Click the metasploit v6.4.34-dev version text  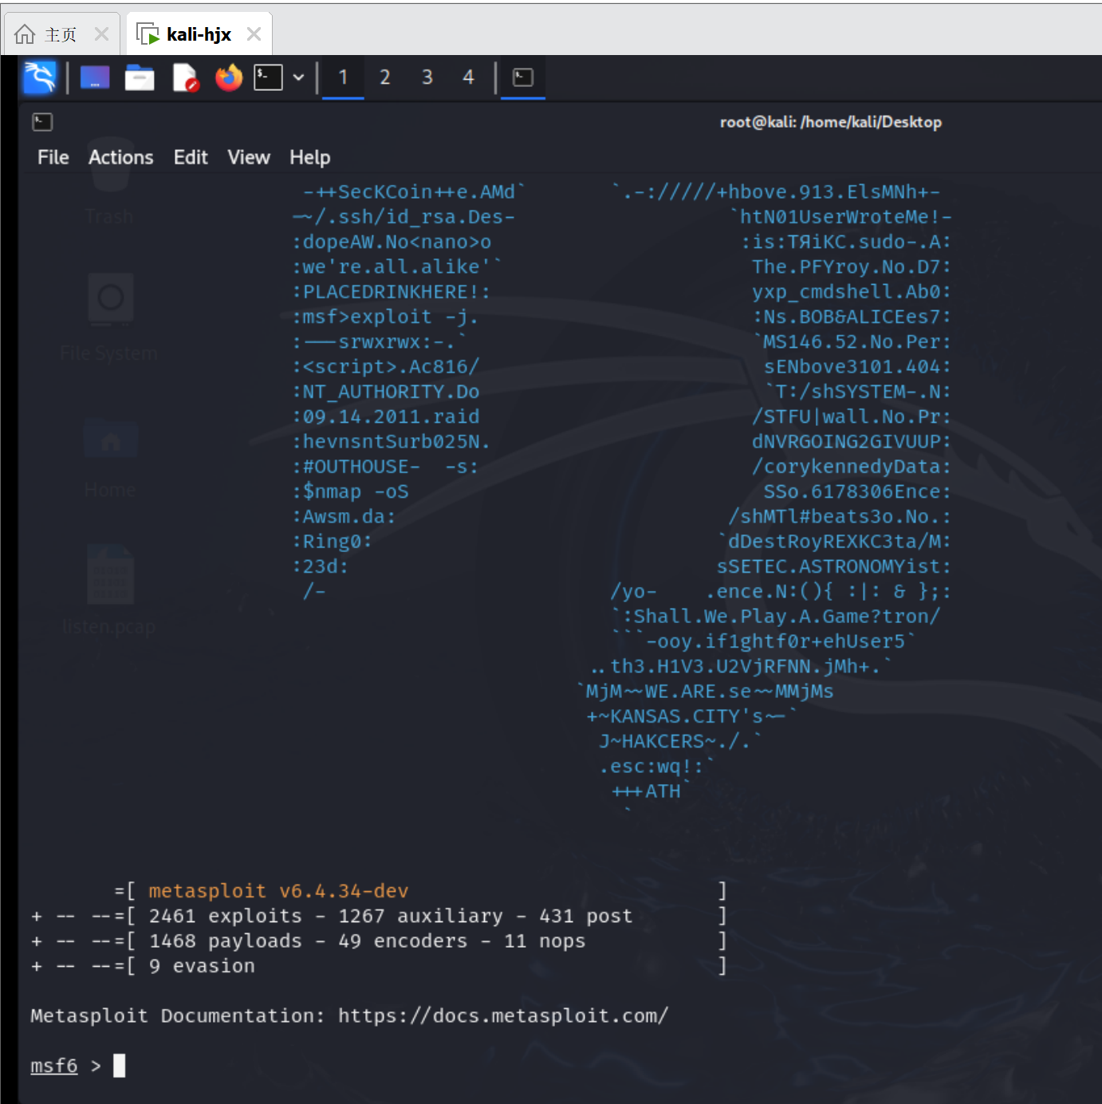tap(278, 891)
